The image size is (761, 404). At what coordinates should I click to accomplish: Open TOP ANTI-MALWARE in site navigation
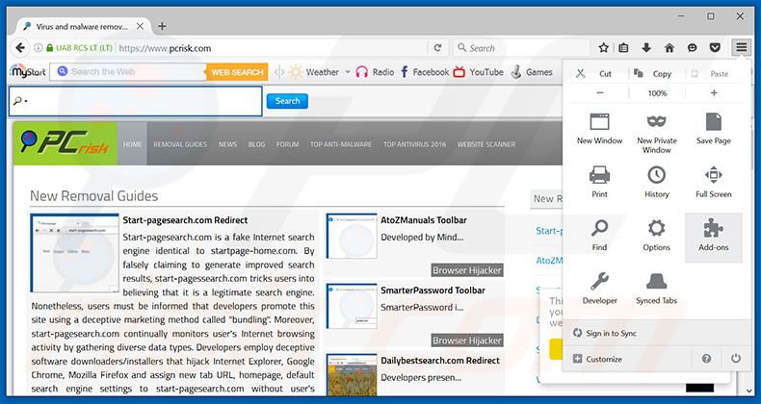click(x=341, y=144)
